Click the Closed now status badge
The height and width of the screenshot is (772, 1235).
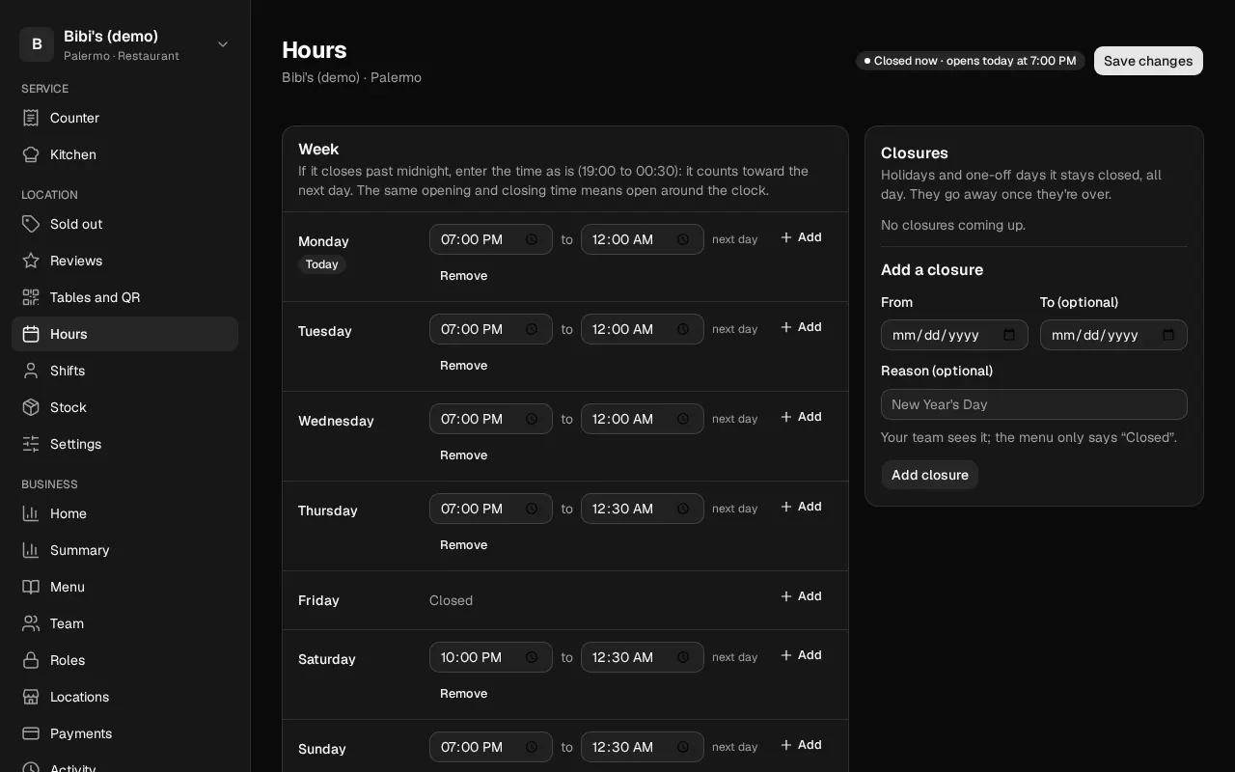coord(970,61)
